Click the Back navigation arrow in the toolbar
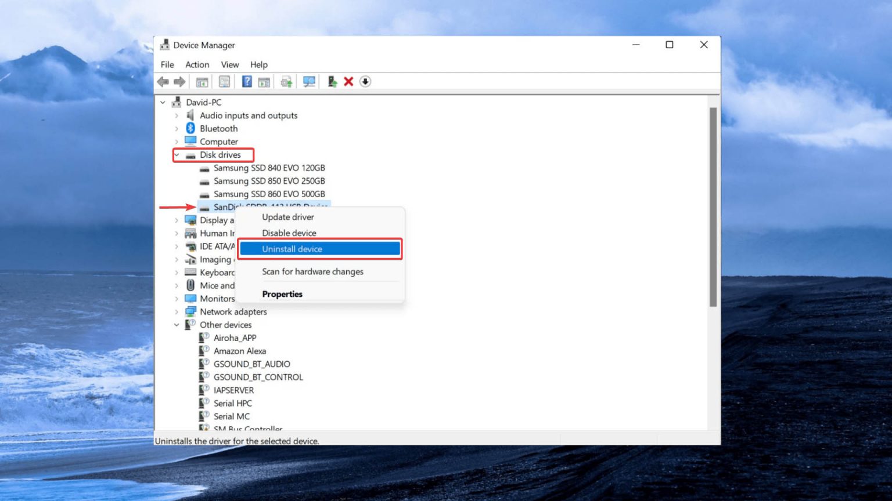892x501 pixels. 163,81
